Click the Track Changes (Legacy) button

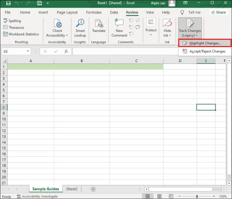[x=190, y=28]
